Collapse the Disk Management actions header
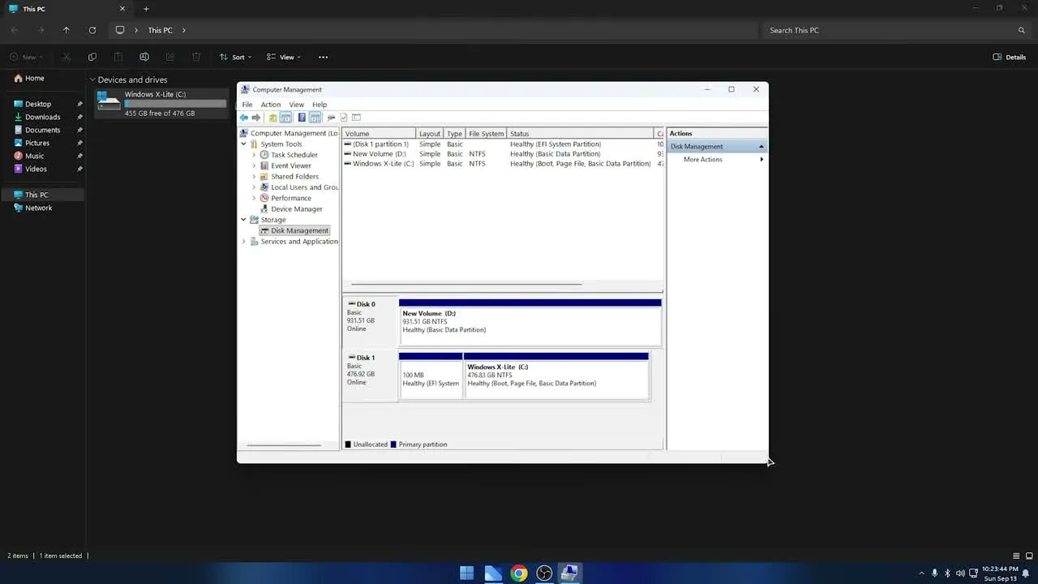The height and width of the screenshot is (584, 1038). (761, 147)
